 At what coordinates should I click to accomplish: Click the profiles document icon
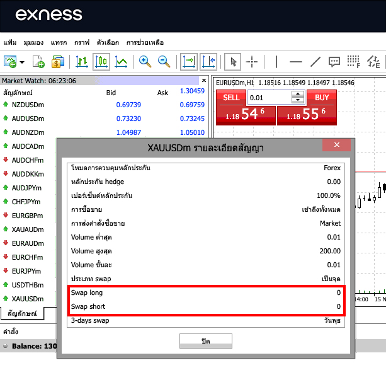[x=38, y=62]
